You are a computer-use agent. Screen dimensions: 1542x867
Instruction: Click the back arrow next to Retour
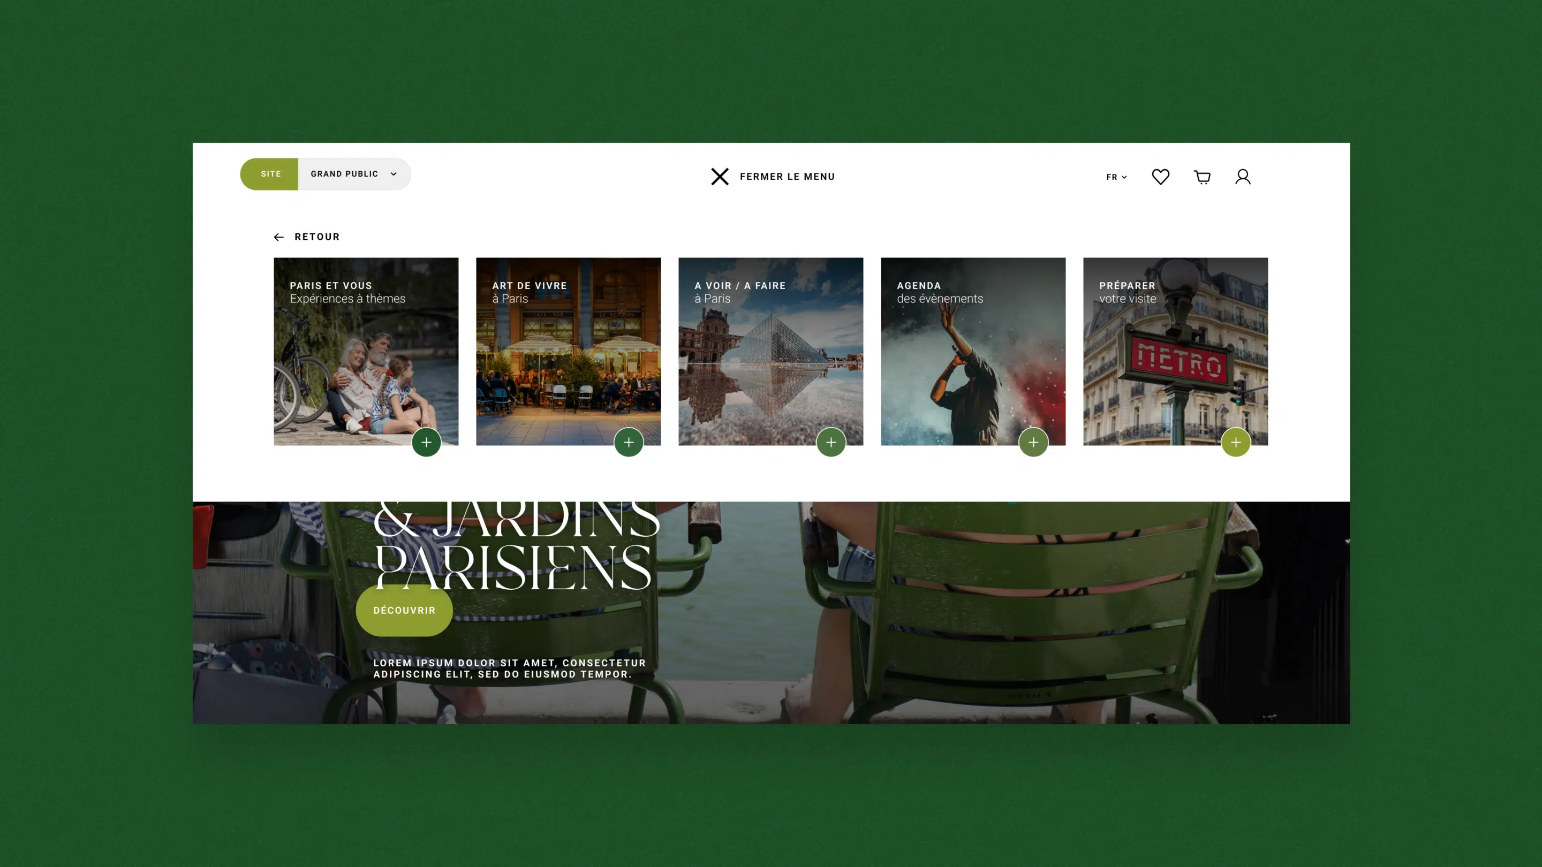tap(278, 238)
